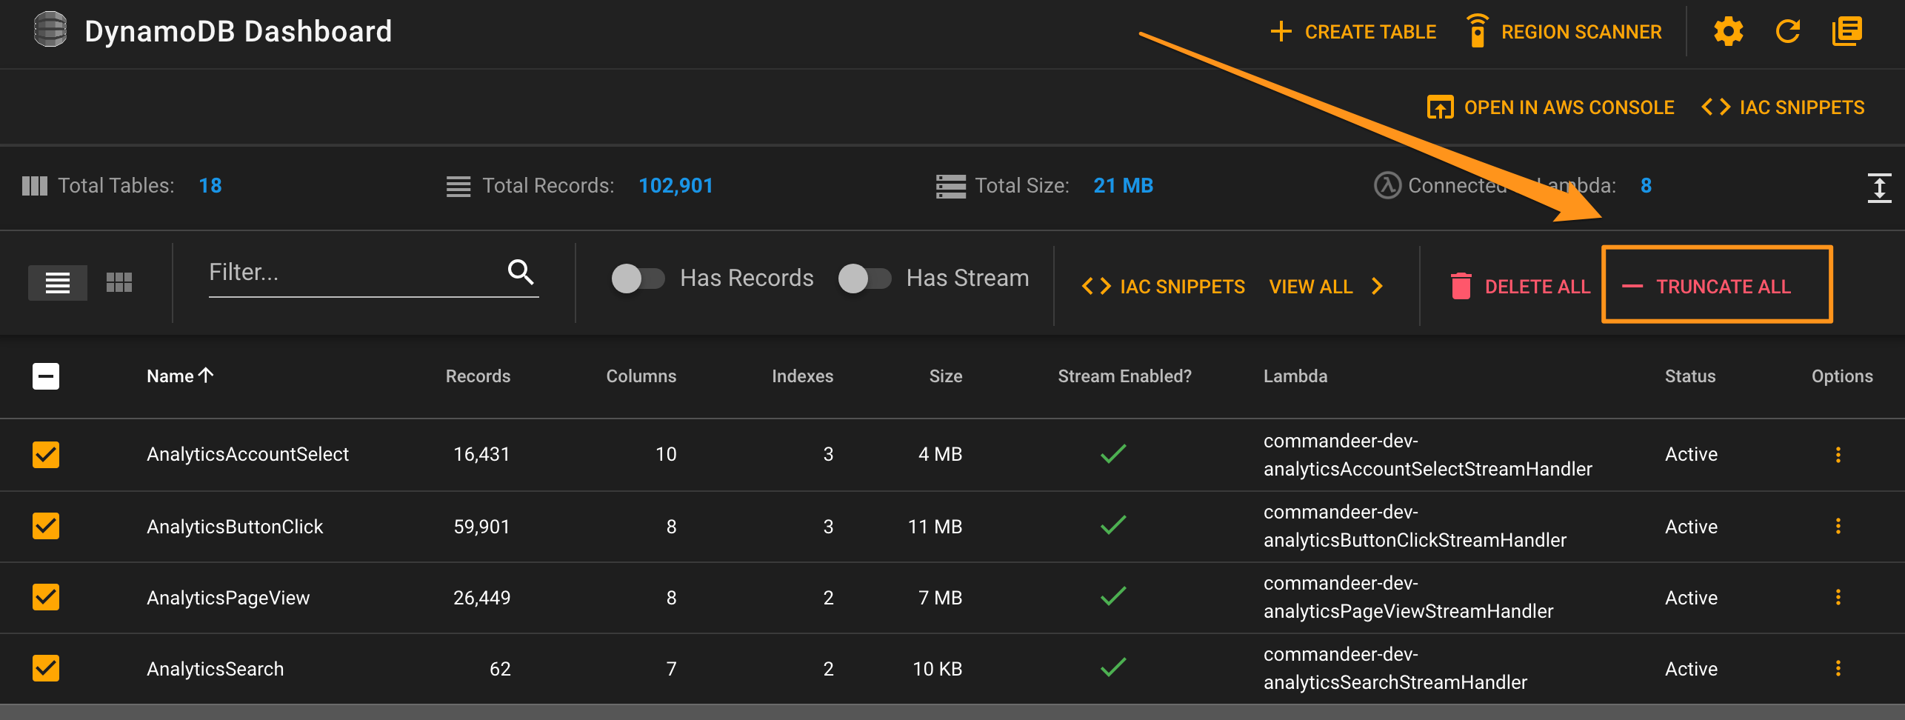Viewport: 1905px width, 720px height.
Task: Toggle the select-all header checkbox
Action: click(46, 376)
